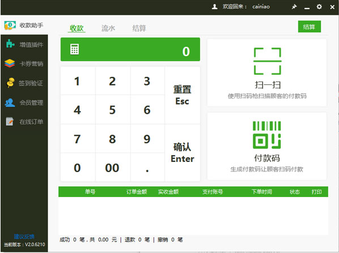
Task: Click the green amount display field
Action: 130,49
